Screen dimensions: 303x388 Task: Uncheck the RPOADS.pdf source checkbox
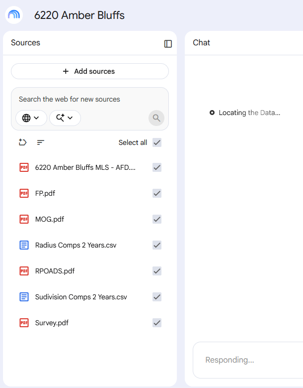pyautogui.click(x=157, y=271)
